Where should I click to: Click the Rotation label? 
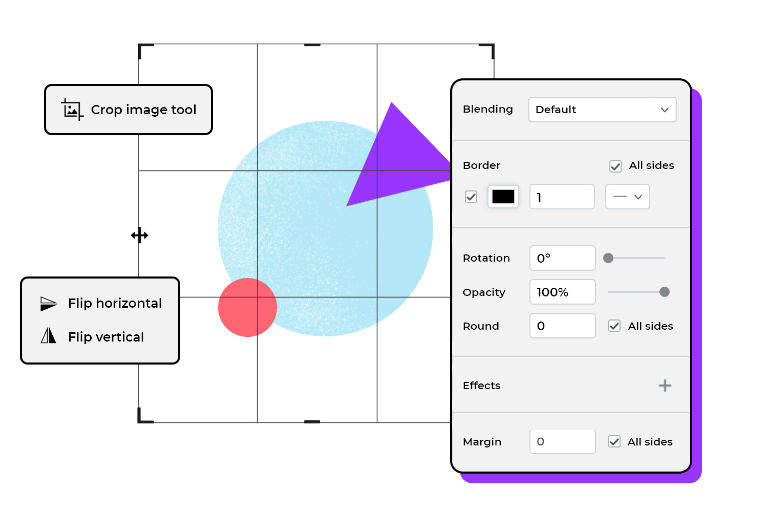click(486, 258)
